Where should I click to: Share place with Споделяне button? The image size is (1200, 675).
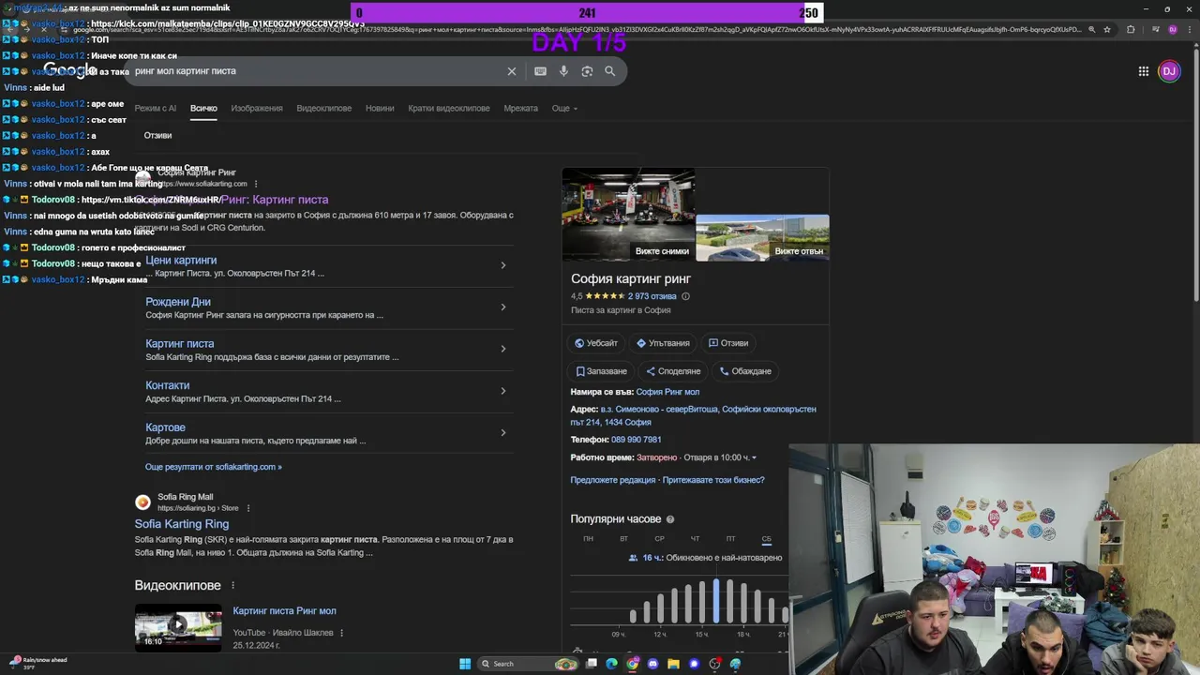pyautogui.click(x=673, y=371)
